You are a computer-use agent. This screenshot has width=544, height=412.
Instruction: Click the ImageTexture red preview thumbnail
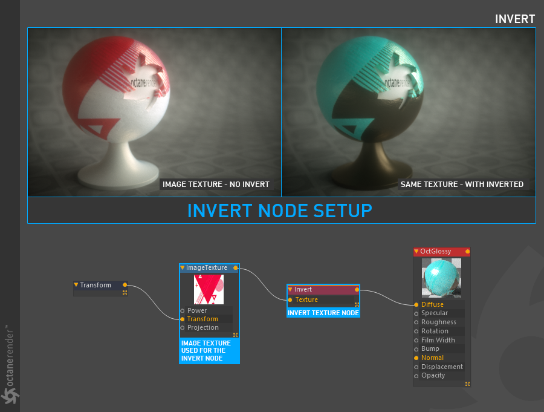209,289
